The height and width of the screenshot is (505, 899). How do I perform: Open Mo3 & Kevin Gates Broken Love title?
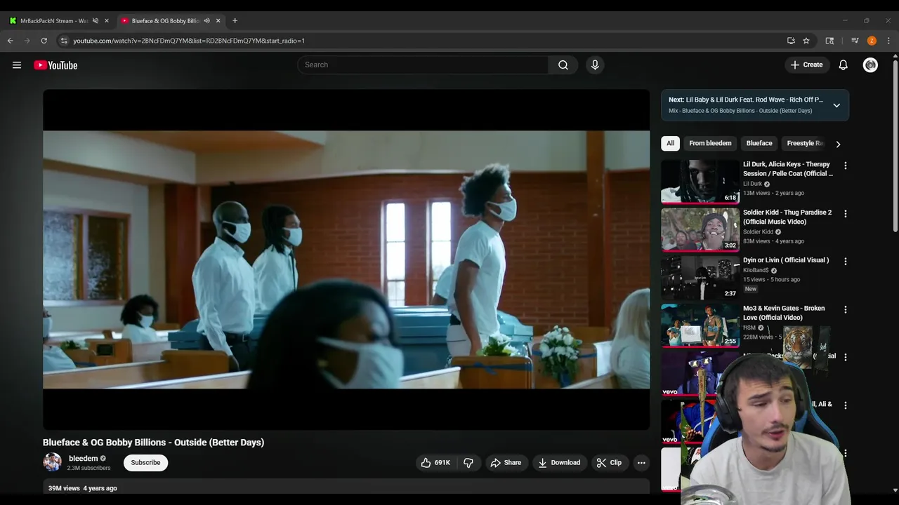(x=784, y=313)
